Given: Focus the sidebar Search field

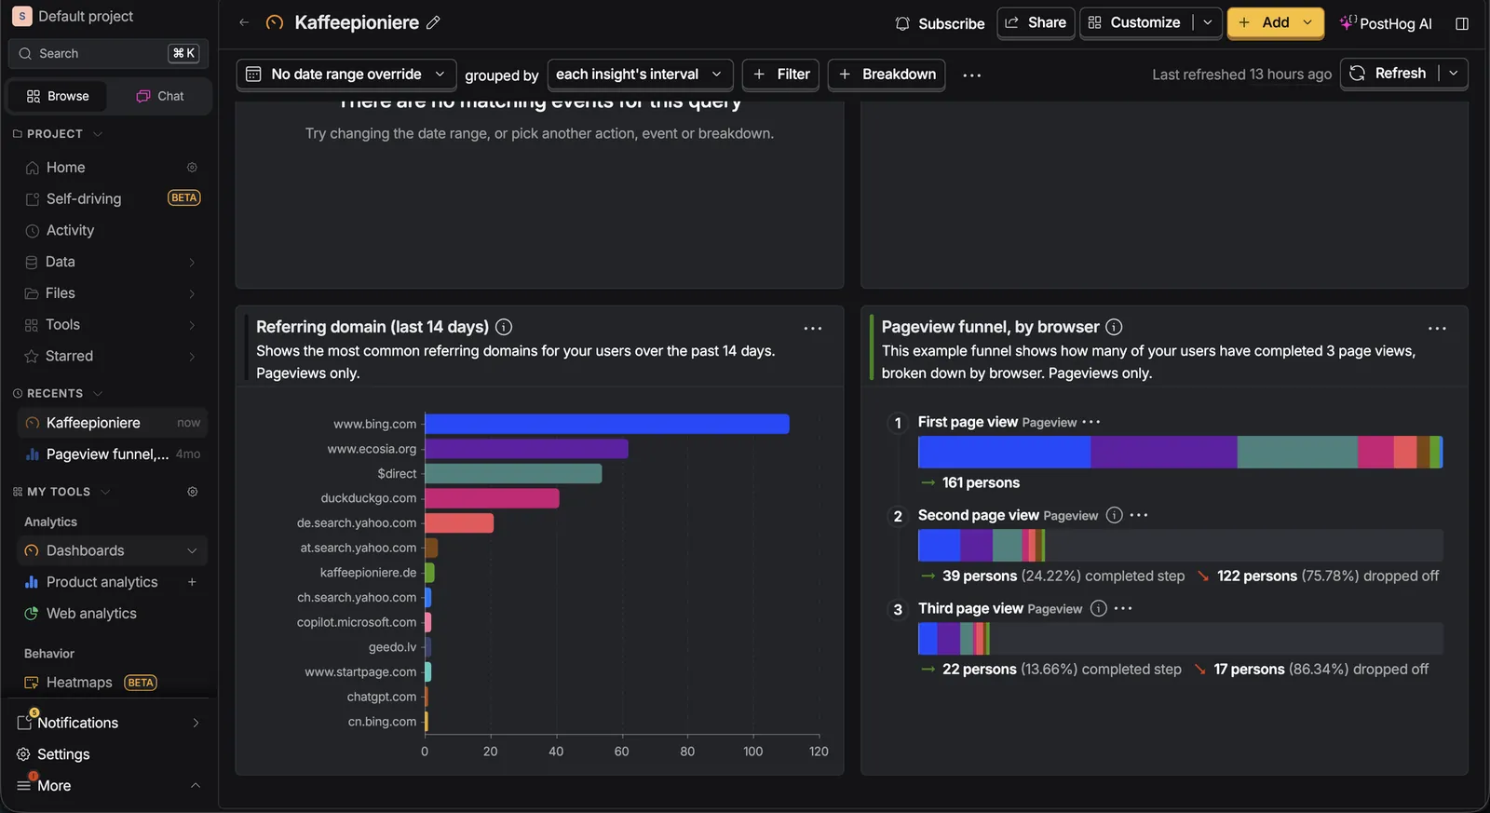Looking at the screenshot, I should (x=109, y=53).
